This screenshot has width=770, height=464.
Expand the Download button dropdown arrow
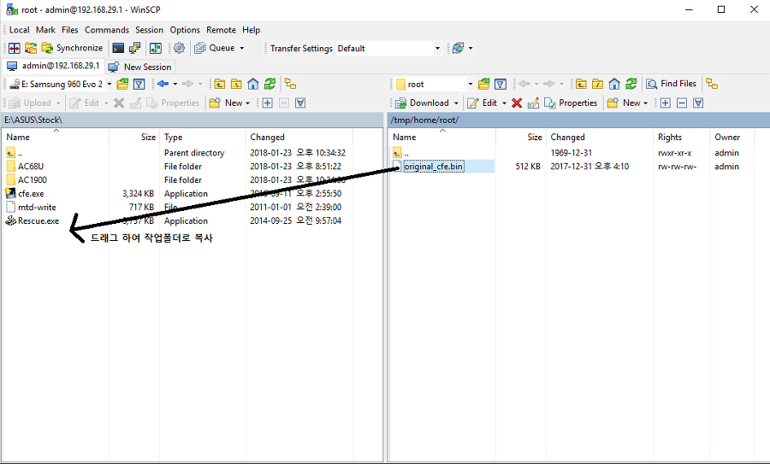tap(457, 103)
